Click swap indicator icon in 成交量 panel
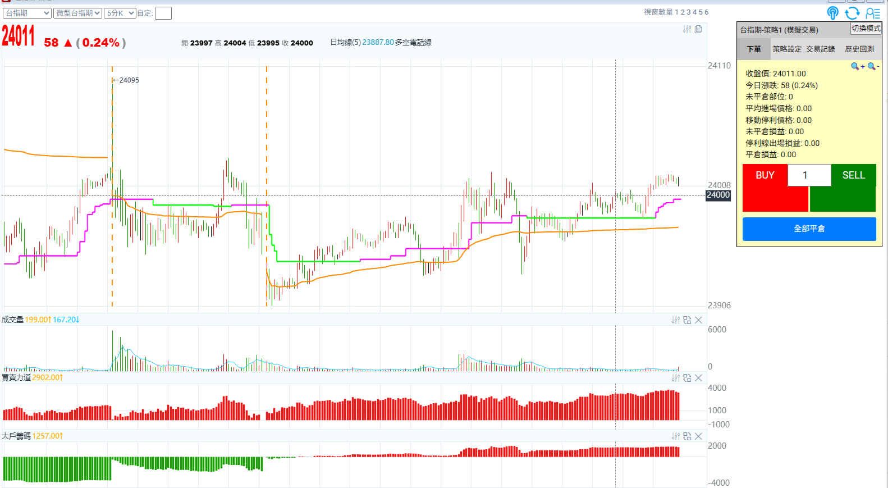888x488 pixels. pyautogui.click(x=687, y=320)
